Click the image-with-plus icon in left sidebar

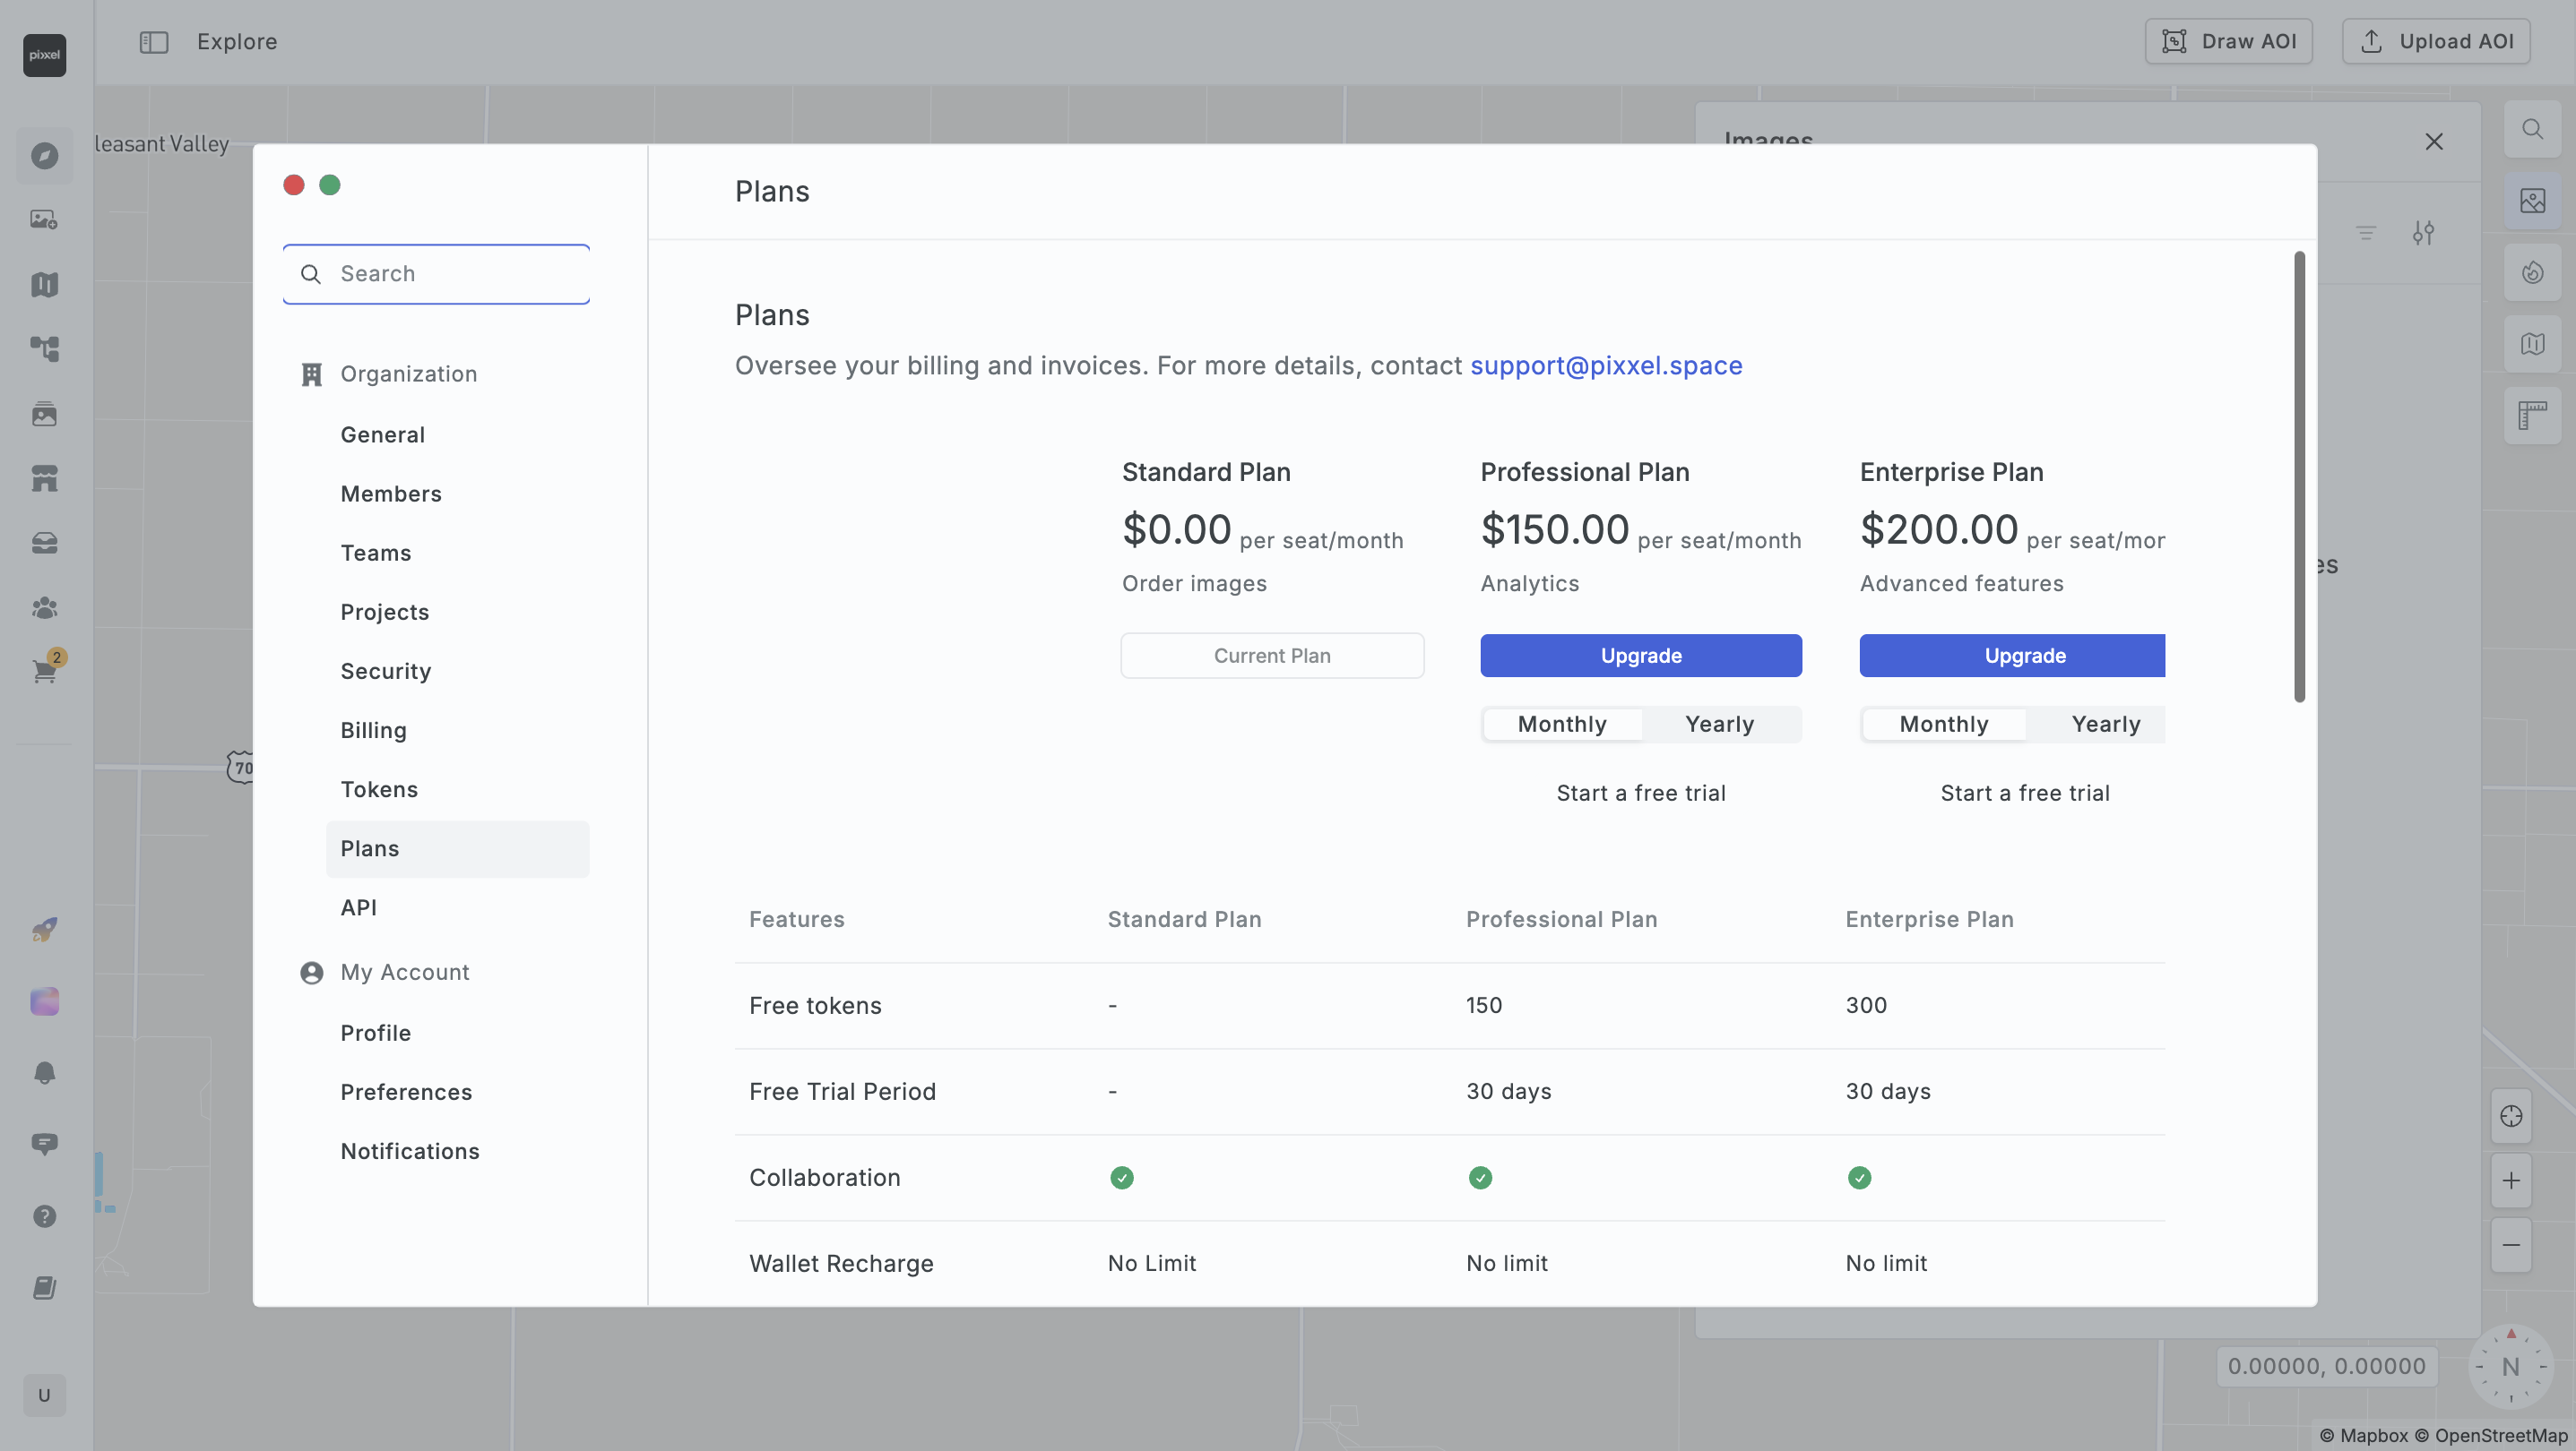(x=44, y=219)
